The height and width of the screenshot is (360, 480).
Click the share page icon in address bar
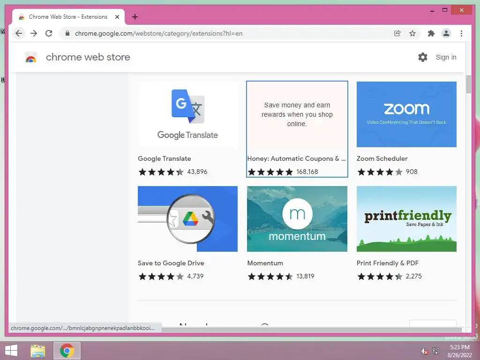tap(397, 33)
